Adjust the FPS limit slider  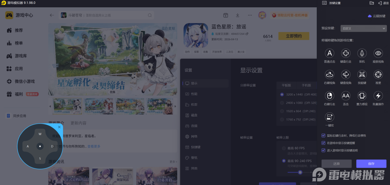click(300, 172)
